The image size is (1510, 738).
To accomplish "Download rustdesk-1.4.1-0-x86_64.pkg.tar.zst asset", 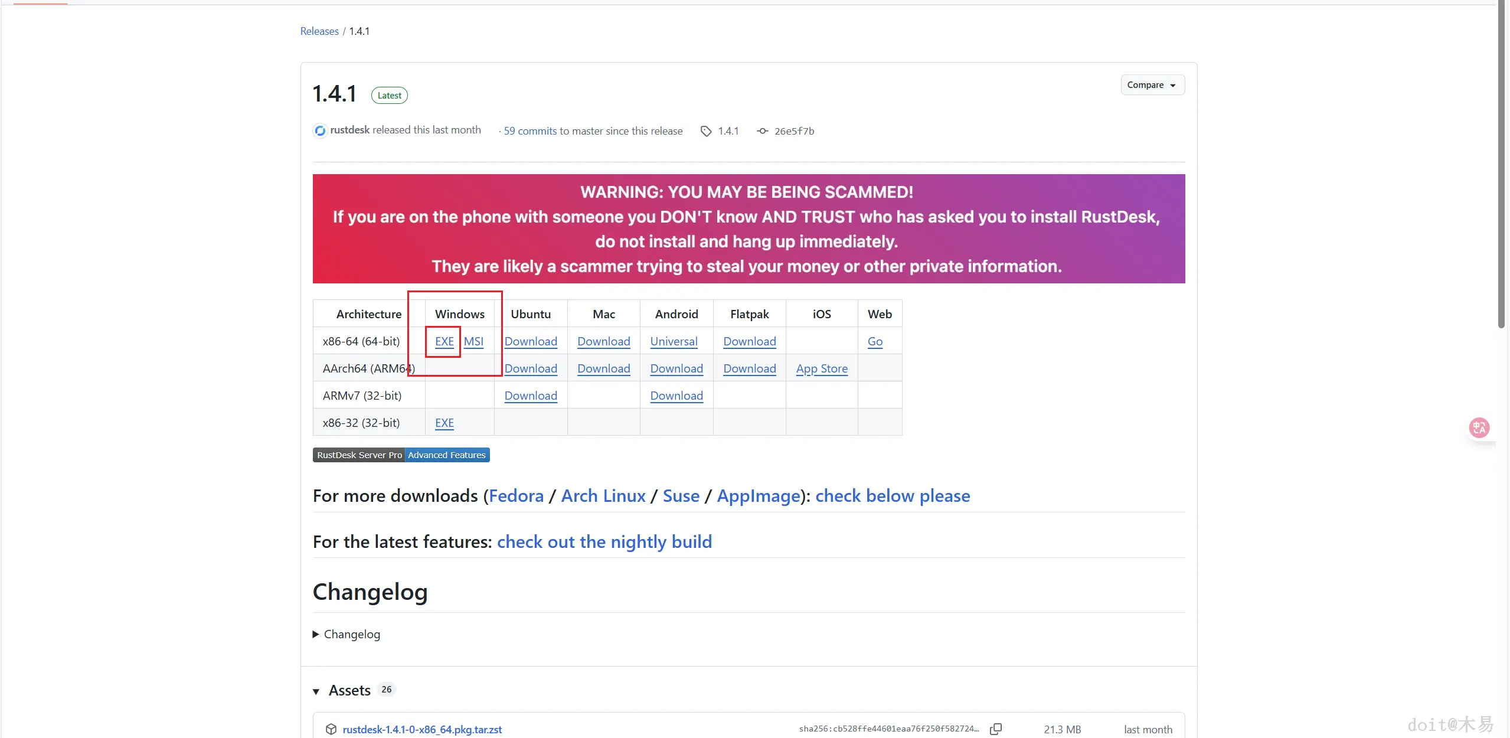I will (x=422, y=729).
